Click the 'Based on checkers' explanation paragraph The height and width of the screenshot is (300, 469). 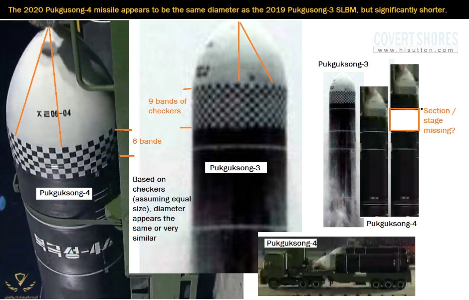162,209
